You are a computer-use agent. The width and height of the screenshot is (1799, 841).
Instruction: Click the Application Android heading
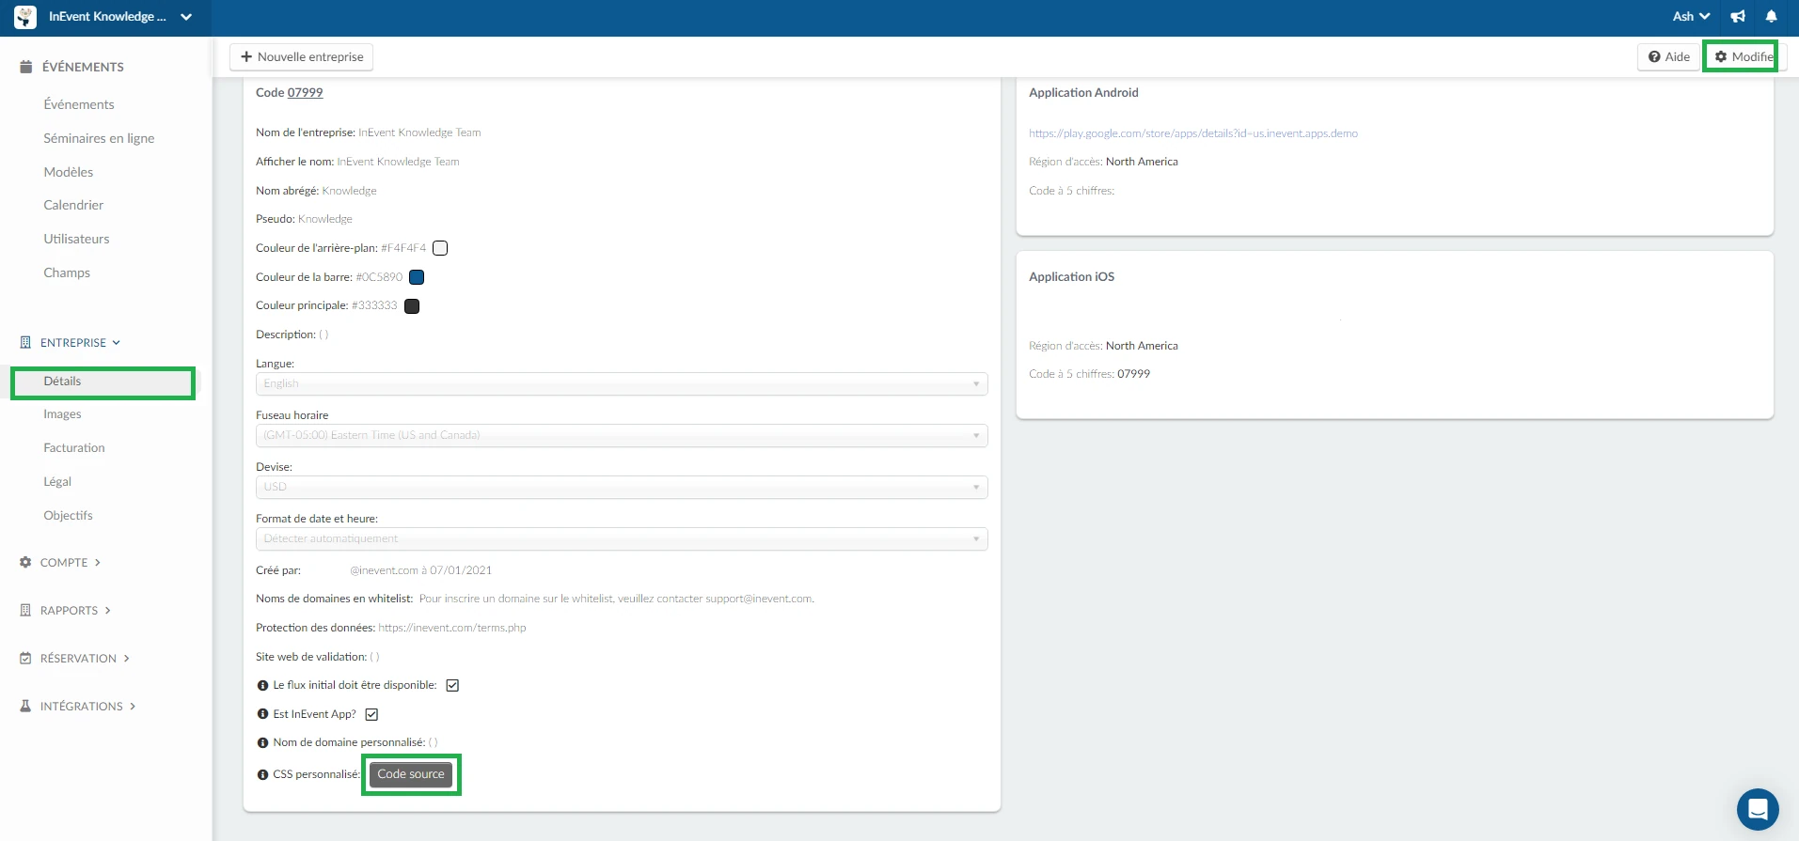[x=1083, y=93]
